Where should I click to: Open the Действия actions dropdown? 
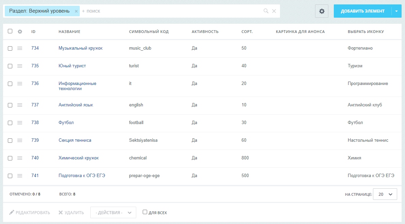(x=113, y=213)
